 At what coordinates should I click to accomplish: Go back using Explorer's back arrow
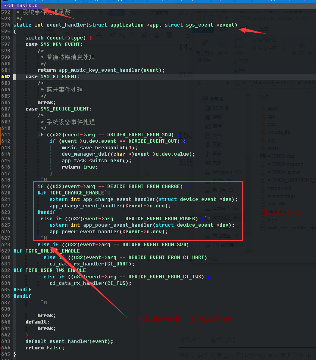point(200,83)
